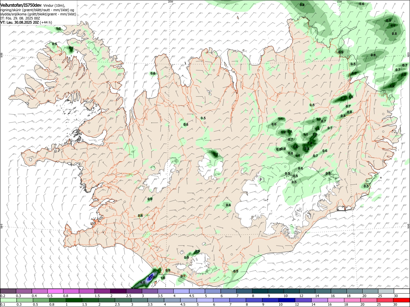Click the 4.0 precipitation value on the map
Viewport: 410px width, 307px height.
[x=143, y=283]
